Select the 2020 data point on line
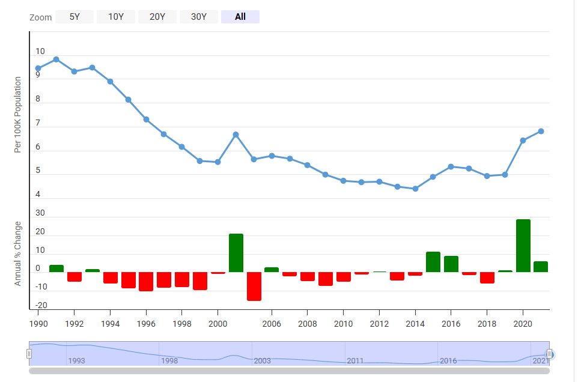The height and width of the screenshot is (382, 578). pos(523,141)
